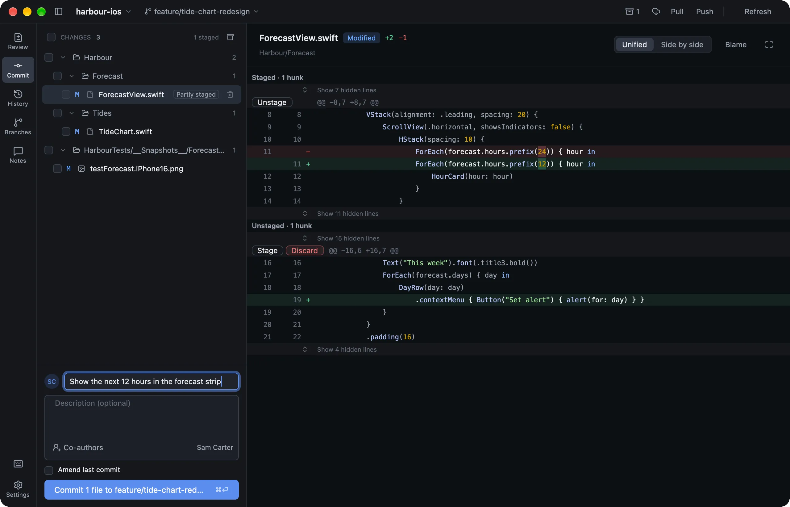
Task: Expand the 11 hidden lines arrows
Action: point(305,213)
